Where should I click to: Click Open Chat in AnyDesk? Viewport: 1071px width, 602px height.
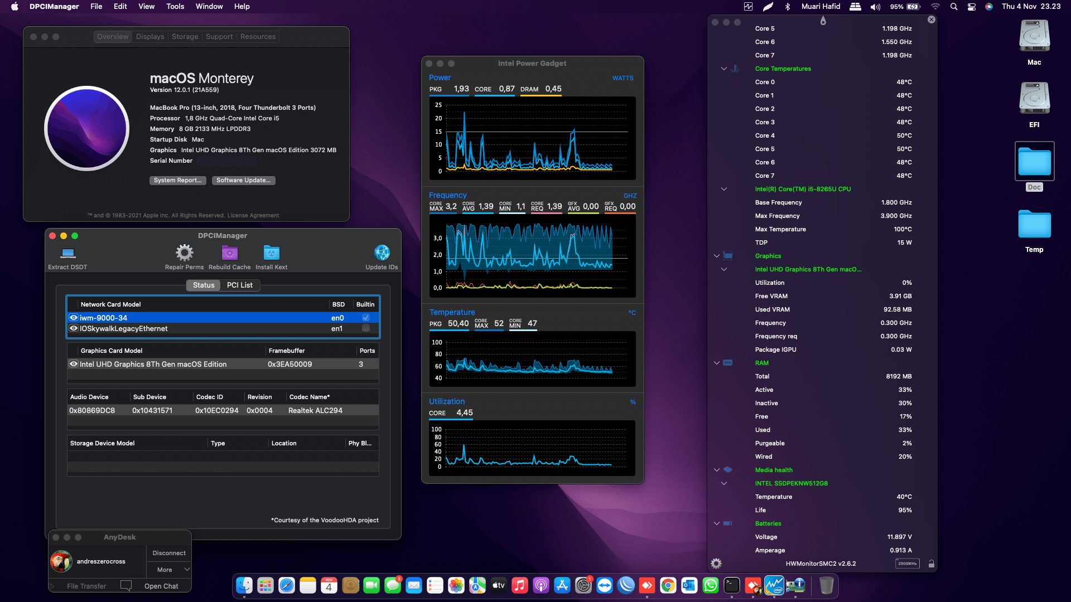[x=161, y=586]
